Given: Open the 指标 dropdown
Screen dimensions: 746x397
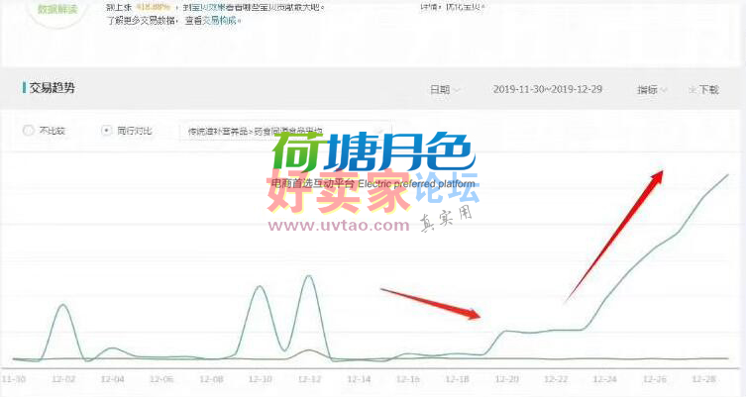Looking at the screenshot, I should [x=652, y=89].
